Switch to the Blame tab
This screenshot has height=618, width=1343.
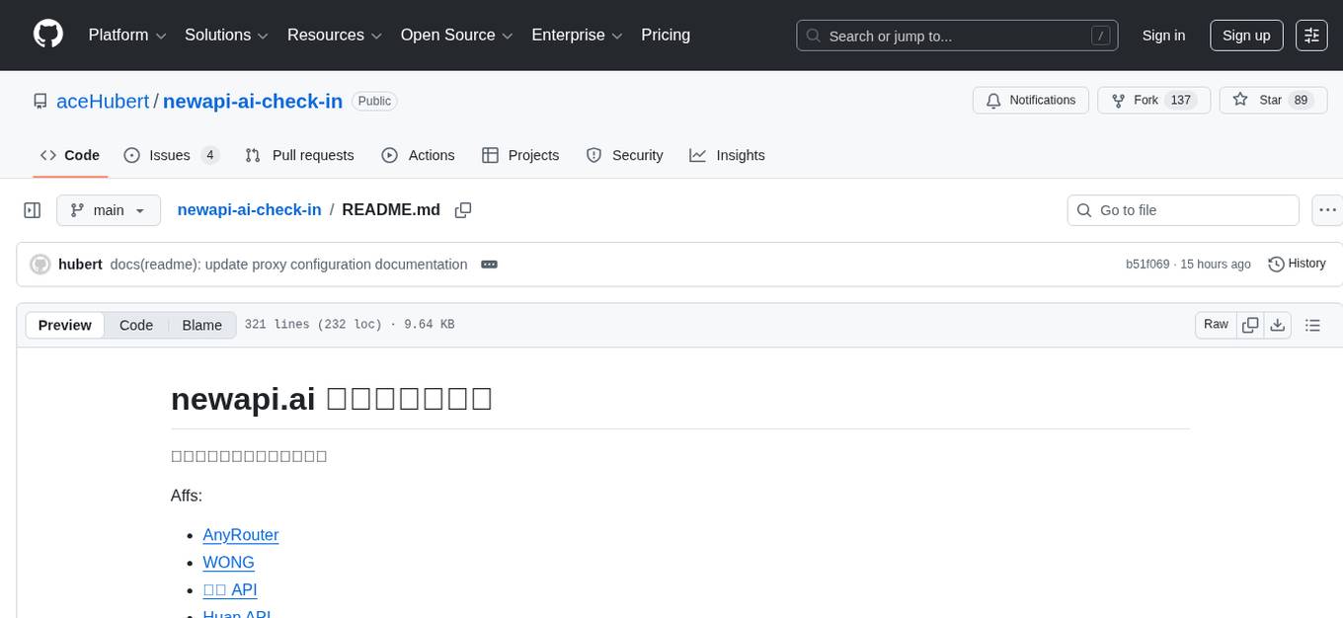pyautogui.click(x=201, y=325)
